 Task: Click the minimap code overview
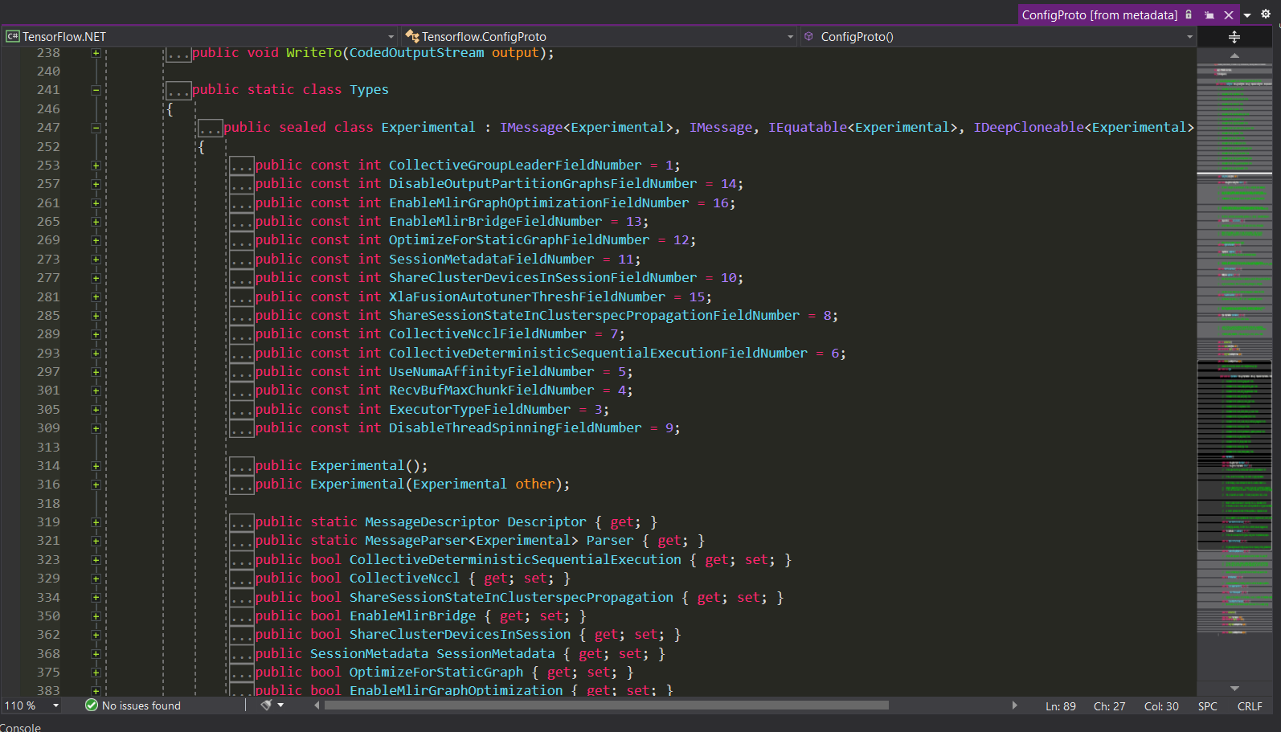[x=1234, y=372]
